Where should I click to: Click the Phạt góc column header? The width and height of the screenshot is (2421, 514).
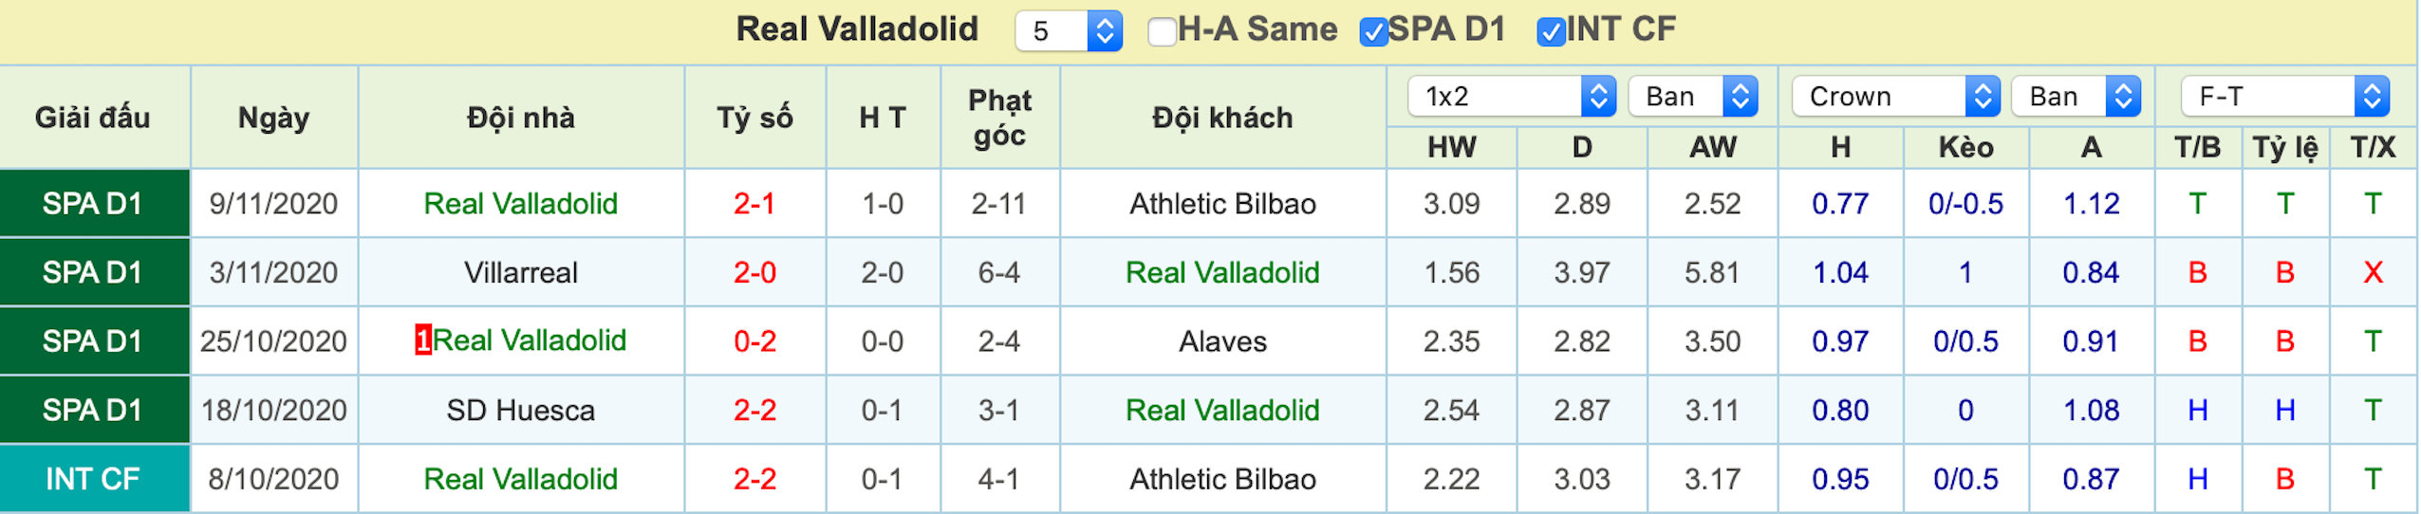point(999,118)
